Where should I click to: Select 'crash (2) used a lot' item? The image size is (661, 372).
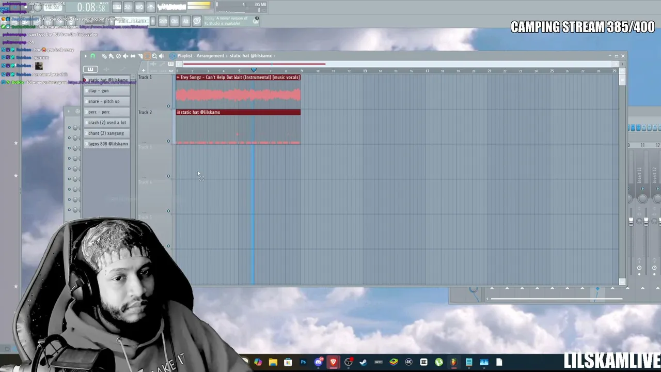tap(107, 122)
